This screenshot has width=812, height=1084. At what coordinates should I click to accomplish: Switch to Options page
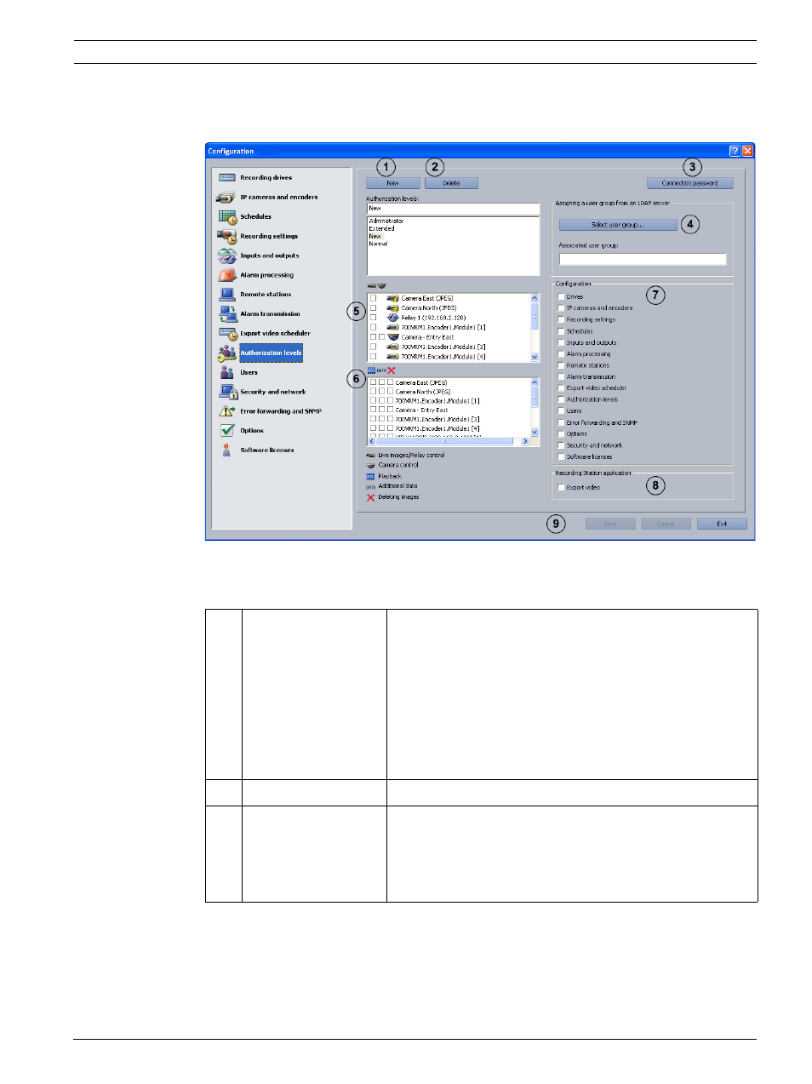click(x=252, y=431)
